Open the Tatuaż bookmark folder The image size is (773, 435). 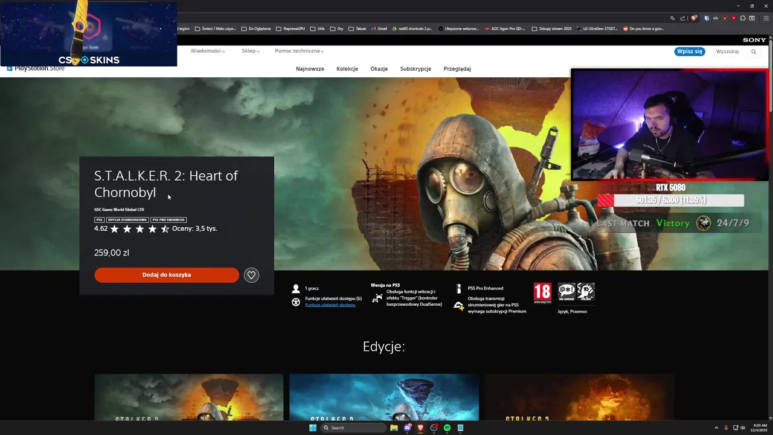tap(357, 28)
